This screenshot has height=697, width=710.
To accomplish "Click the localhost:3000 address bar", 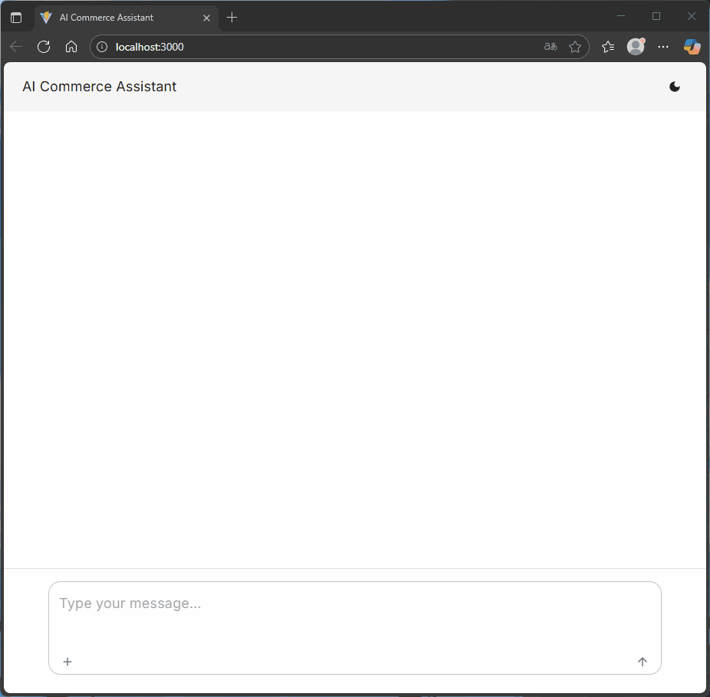I will tap(339, 47).
